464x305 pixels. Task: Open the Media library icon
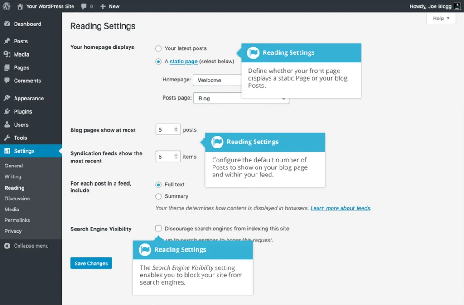coord(7,54)
